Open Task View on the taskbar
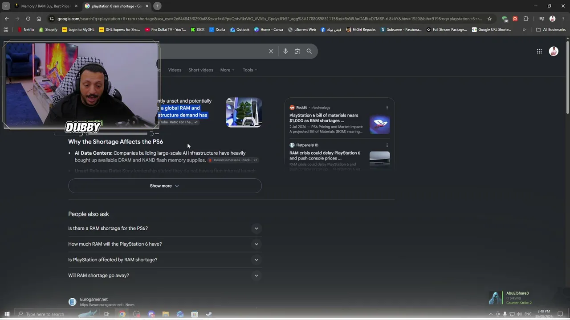Viewport: 570px width, 320px height. coord(107,314)
